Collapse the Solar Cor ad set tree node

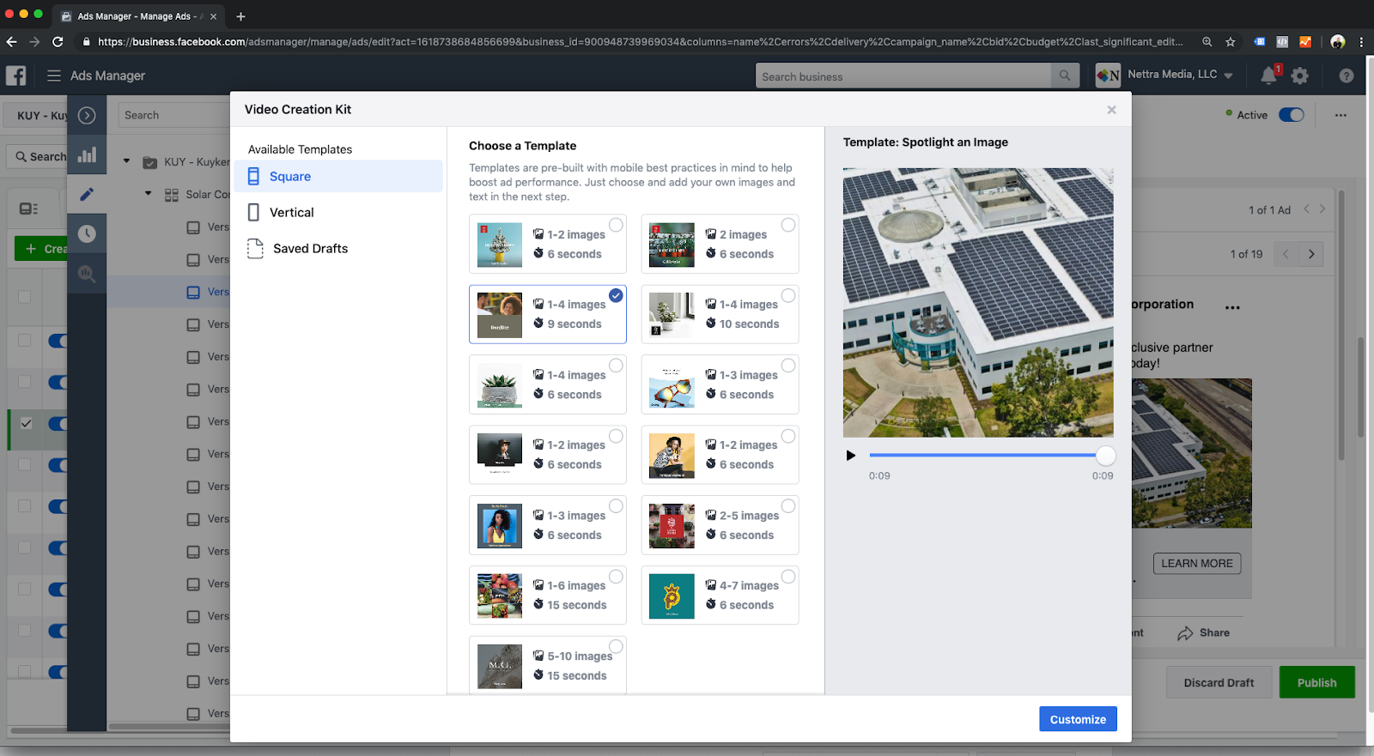149,194
